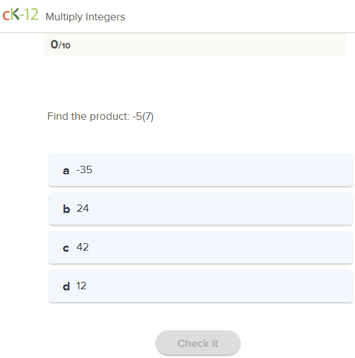The width and height of the screenshot is (355, 358).
Task: Click the bold letter d label
Action: coord(66,286)
